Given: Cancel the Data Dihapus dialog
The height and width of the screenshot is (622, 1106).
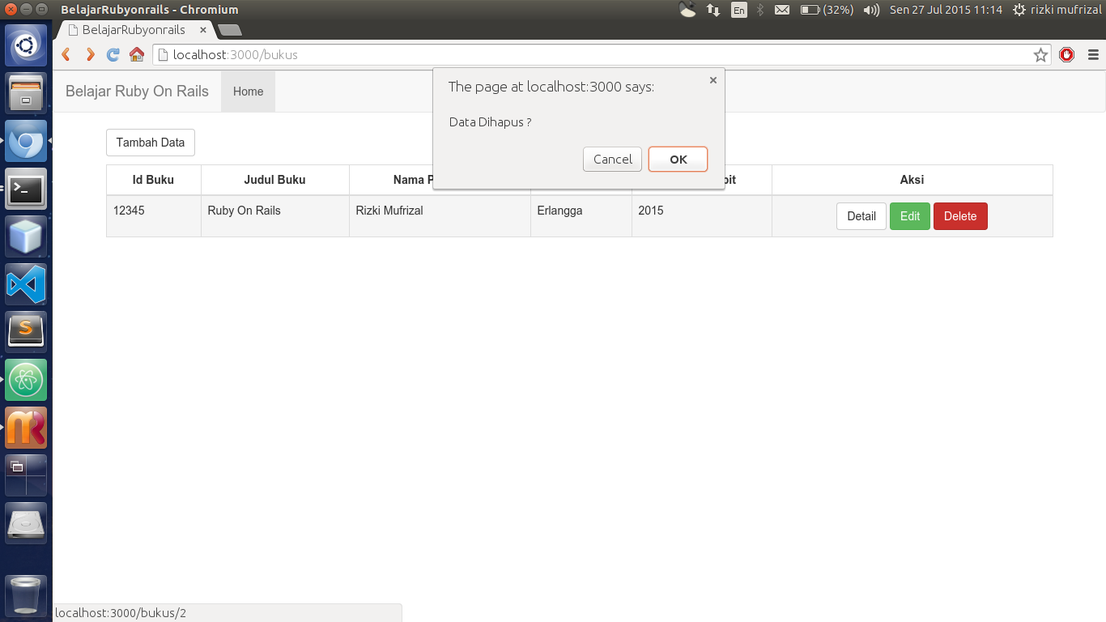Looking at the screenshot, I should [x=612, y=160].
